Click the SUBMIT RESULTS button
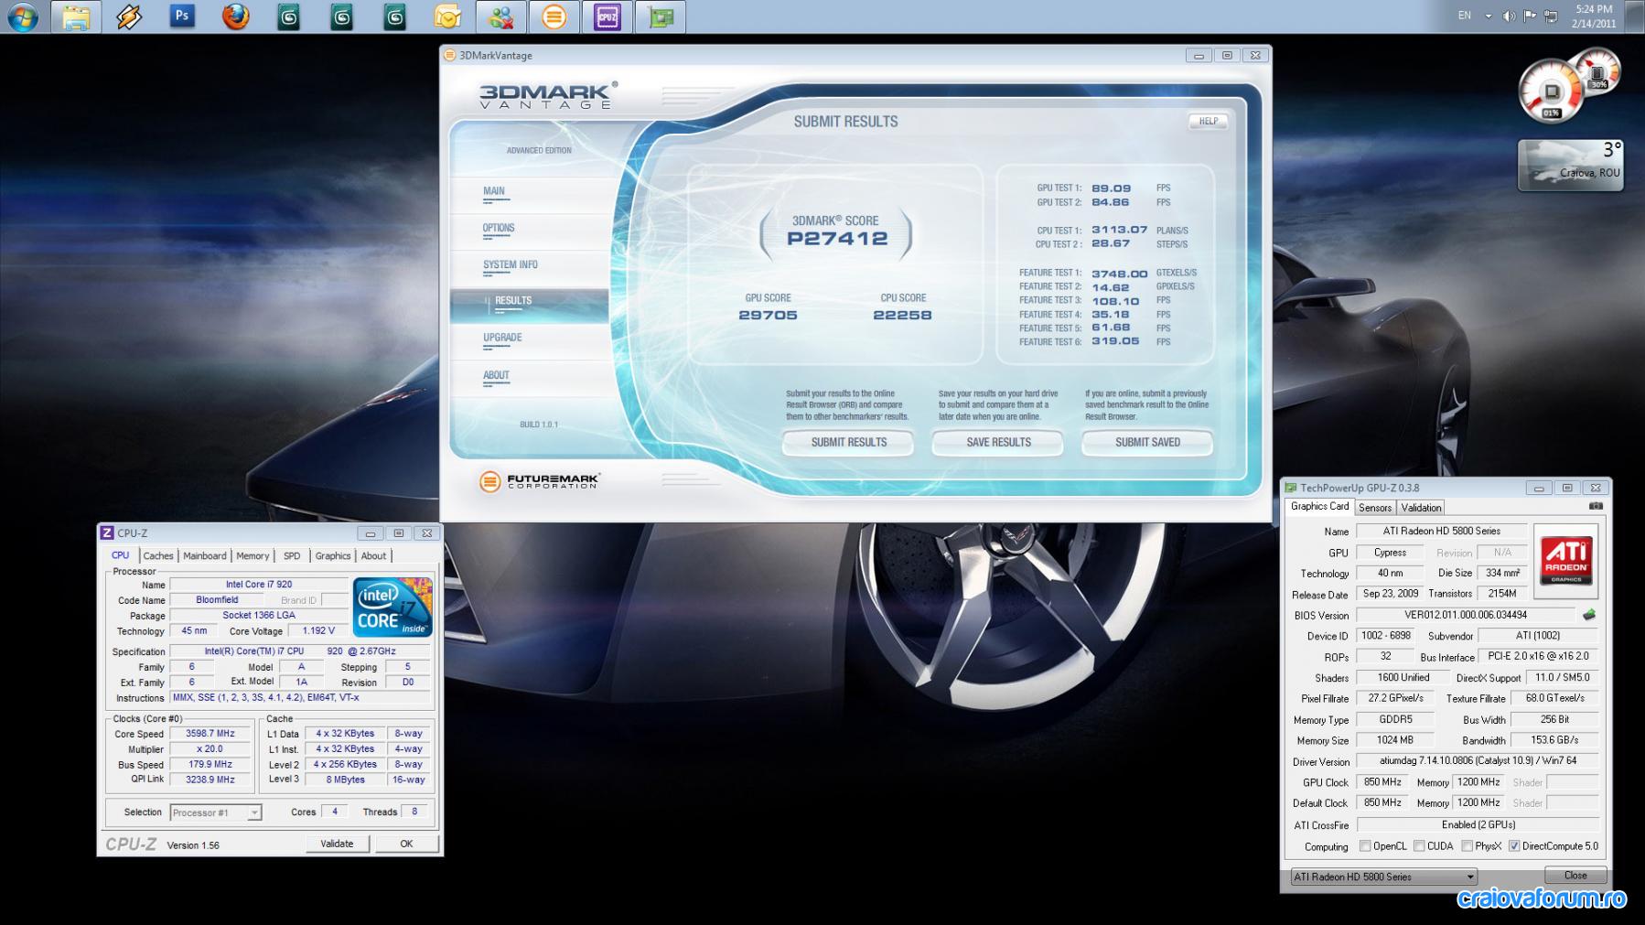Viewport: 1645px width, 925px height. (x=848, y=443)
